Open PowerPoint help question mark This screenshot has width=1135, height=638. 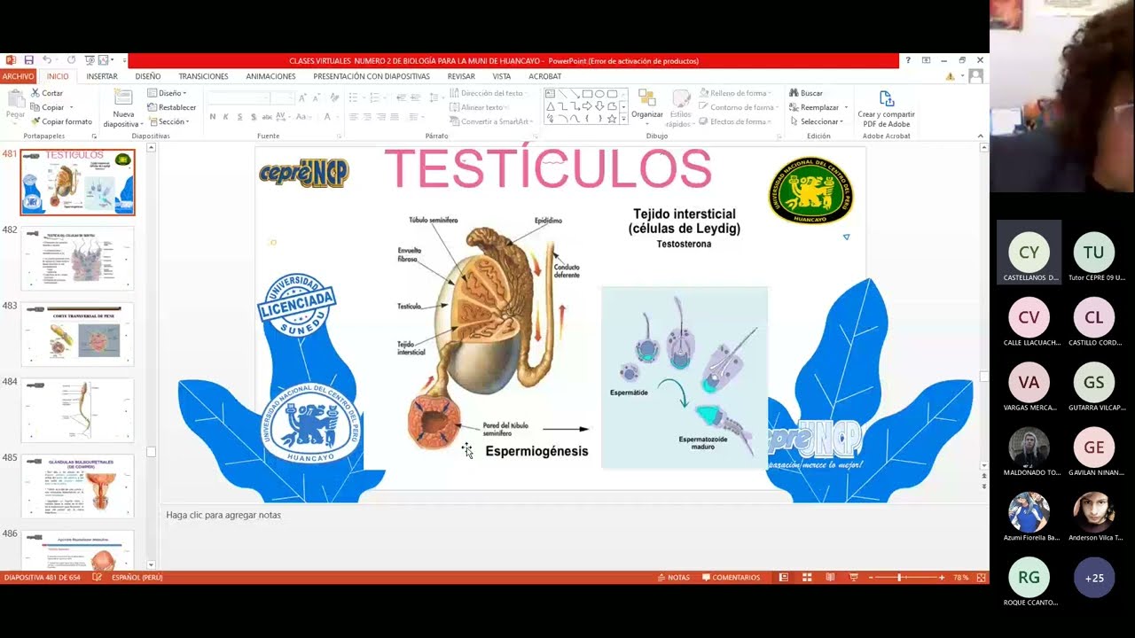coord(907,60)
